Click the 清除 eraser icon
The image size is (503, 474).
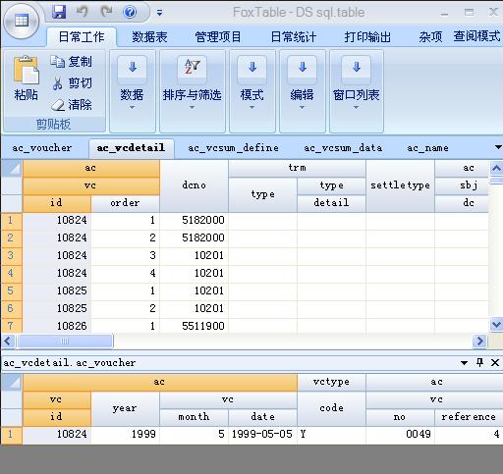[58, 105]
